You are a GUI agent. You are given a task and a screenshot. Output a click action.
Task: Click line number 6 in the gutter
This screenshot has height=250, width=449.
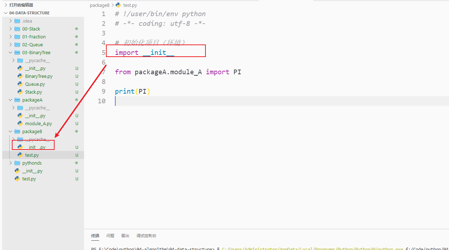pyautogui.click(x=103, y=62)
